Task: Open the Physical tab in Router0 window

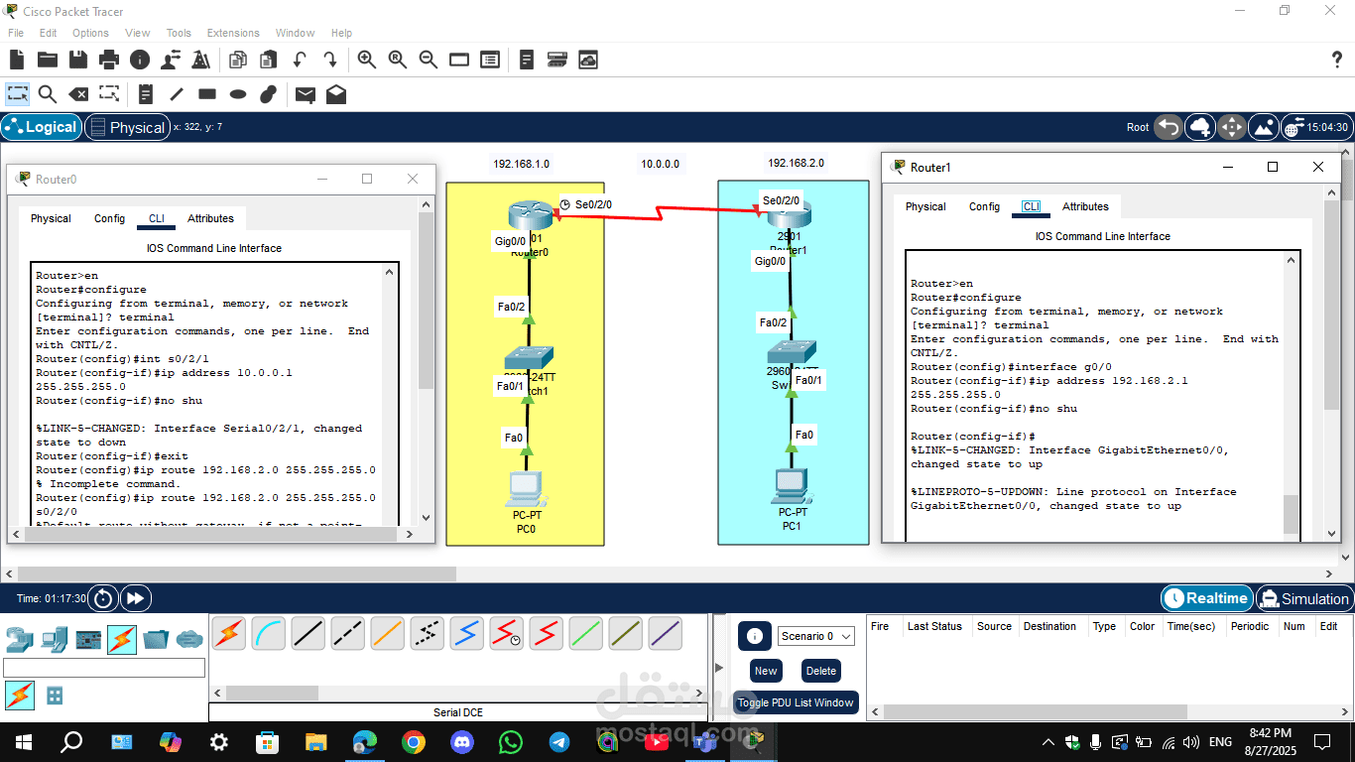Action: coord(51,218)
